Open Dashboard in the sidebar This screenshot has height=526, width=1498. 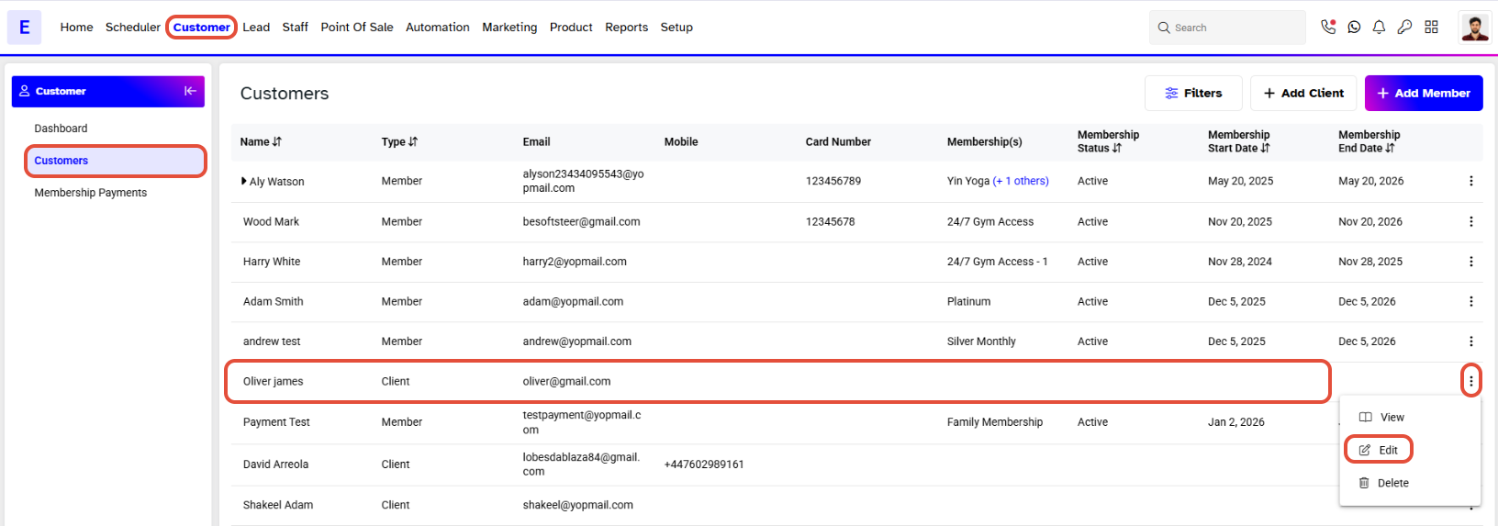click(61, 129)
